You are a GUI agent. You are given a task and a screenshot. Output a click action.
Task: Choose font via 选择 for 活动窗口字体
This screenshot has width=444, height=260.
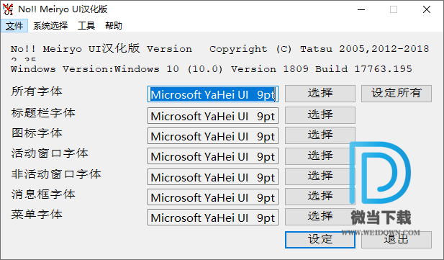coord(320,156)
